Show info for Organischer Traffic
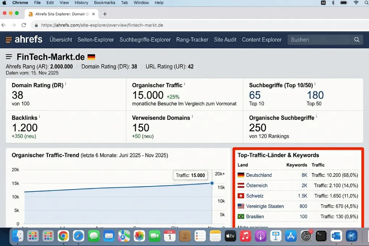The height and width of the screenshot is (246, 369). [x=185, y=84]
